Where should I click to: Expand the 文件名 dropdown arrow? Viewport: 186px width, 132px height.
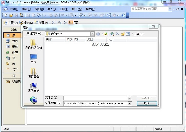point(130,98)
